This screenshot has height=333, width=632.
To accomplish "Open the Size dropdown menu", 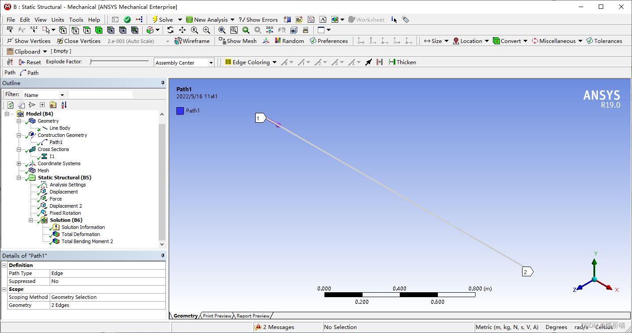I will 436,41.
